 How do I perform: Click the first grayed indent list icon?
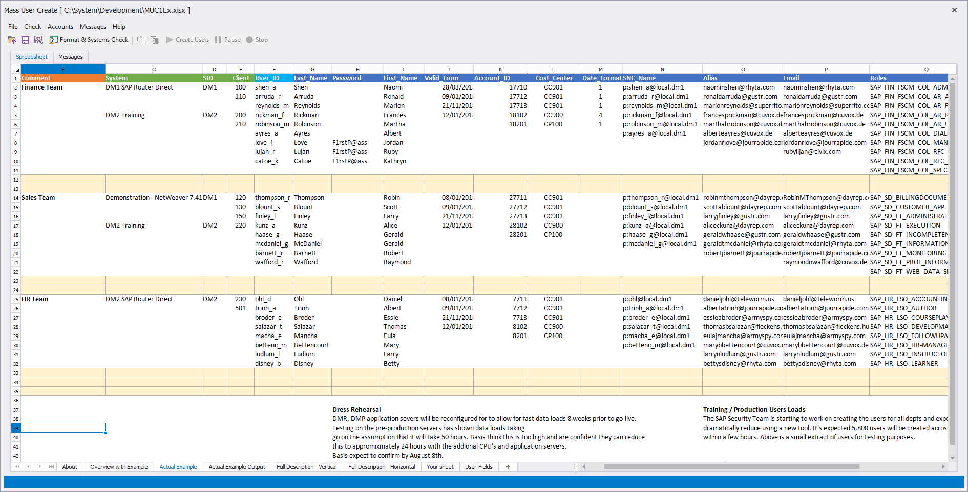coord(141,40)
